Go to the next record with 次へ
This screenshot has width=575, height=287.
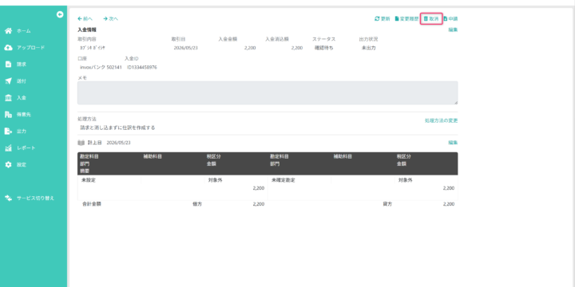(x=111, y=18)
